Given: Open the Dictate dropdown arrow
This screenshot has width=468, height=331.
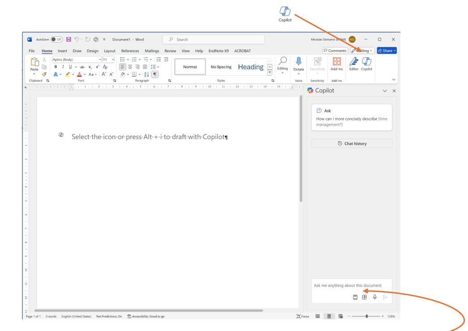Looking at the screenshot, I should (298, 73).
